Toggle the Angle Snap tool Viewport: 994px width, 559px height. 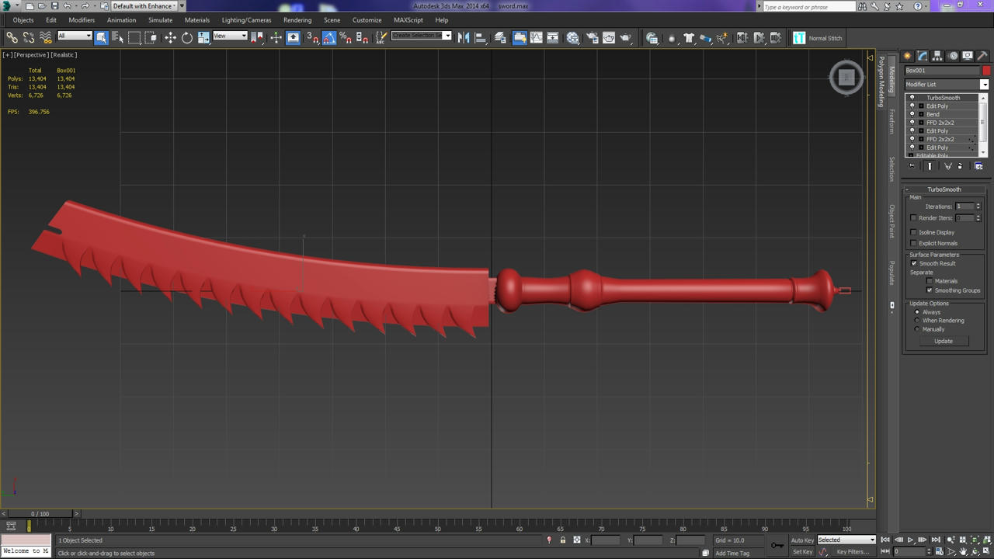329,37
